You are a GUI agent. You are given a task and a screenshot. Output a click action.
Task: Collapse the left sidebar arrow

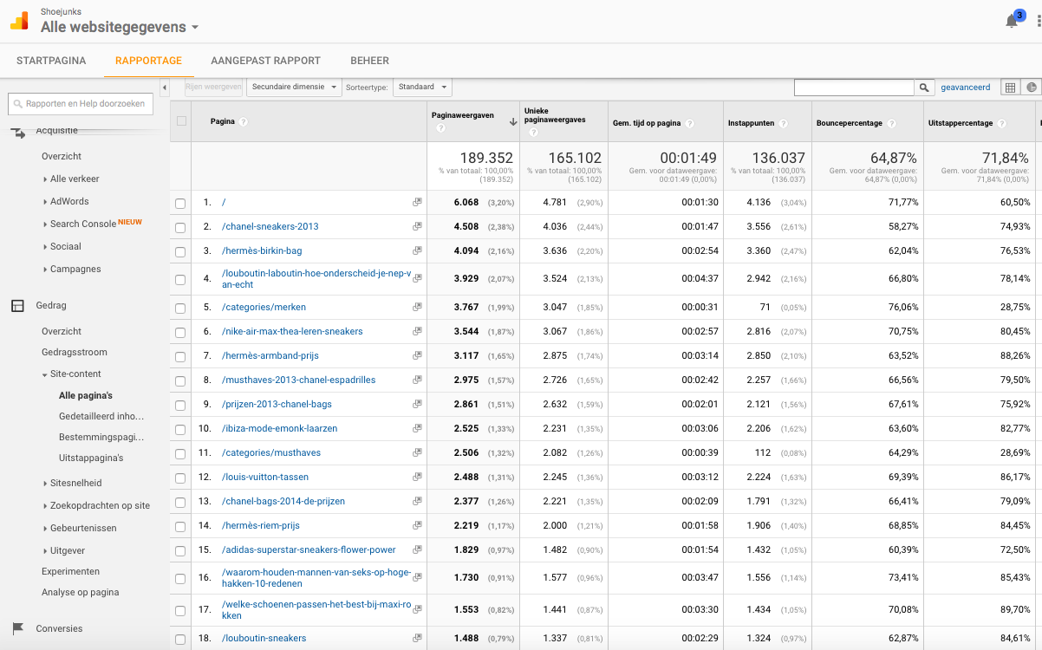pos(165,88)
